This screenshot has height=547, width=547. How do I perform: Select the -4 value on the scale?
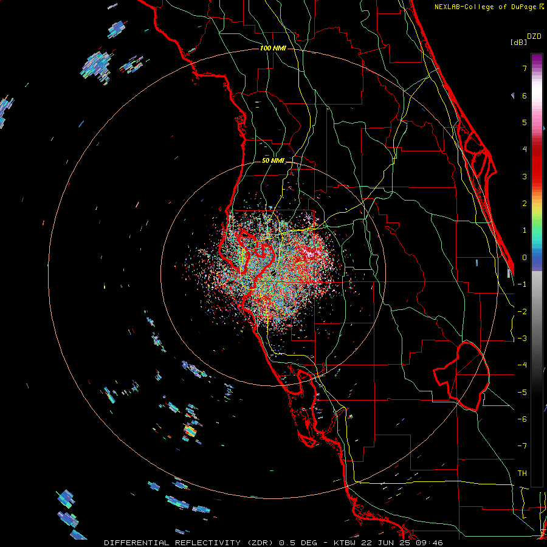coord(522,365)
